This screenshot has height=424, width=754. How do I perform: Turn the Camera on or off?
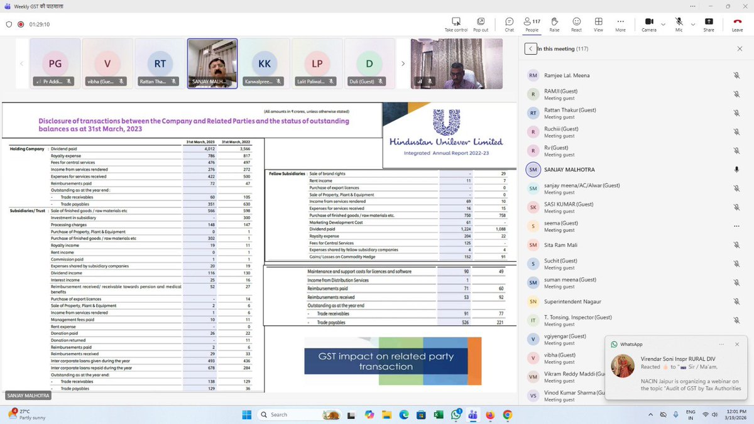[648, 24]
